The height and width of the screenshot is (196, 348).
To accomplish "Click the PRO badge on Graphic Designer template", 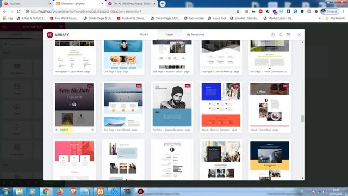I will [188, 85].
